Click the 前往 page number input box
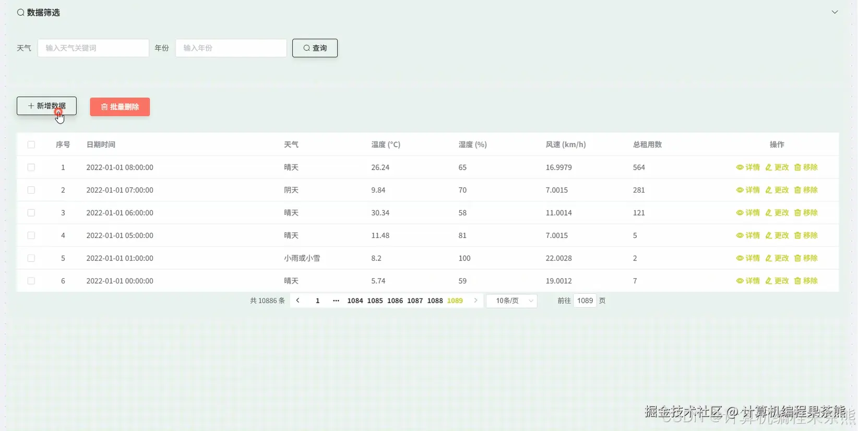 pos(585,301)
